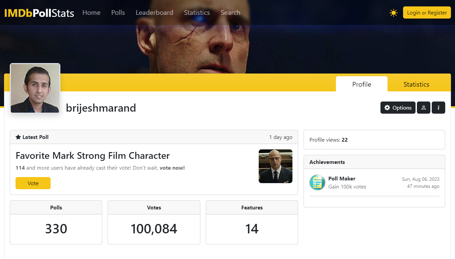Click the Mark Strong poll thumbnail image
455x259 pixels.
276,166
